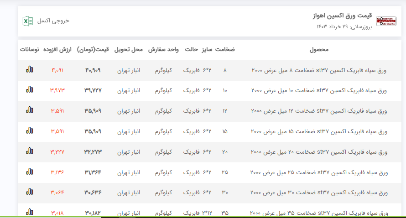The height and width of the screenshot is (218, 406).
Task: Open product link for ضخامت 8 میل sheet
Action: tap(319, 70)
